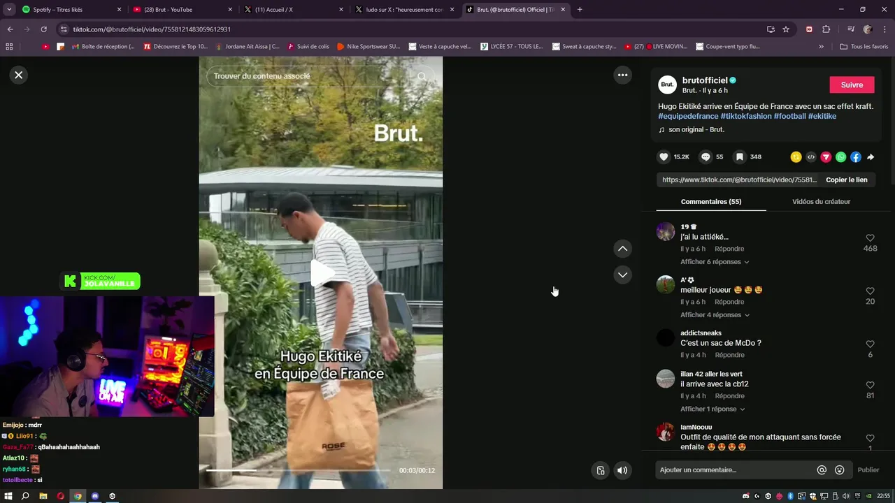Open the Windows Start menu
Viewport: 895px width, 503px height.
(8, 496)
